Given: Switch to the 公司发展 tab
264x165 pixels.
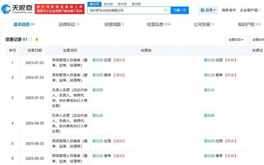Looking at the screenshot, I should pos(204,24).
